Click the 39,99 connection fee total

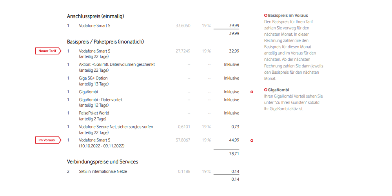[x=234, y=33]
